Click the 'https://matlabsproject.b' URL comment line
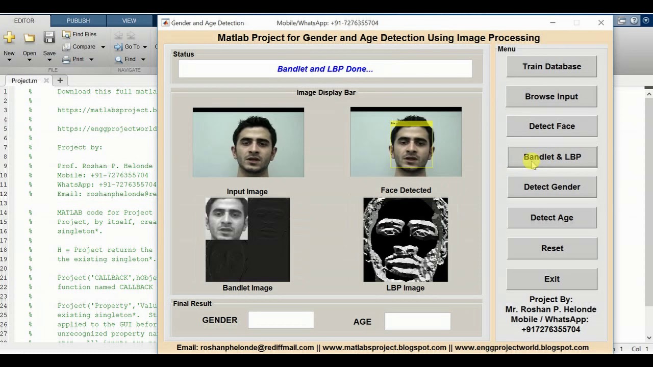Screen dimensions: 653x367 107,110
